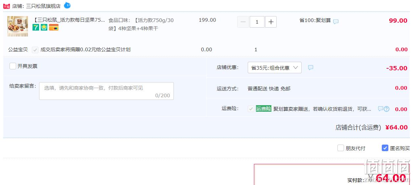Click the item subtotal 99.00
Viewport: 413px width, 185px height.
[x=398, y=20]
